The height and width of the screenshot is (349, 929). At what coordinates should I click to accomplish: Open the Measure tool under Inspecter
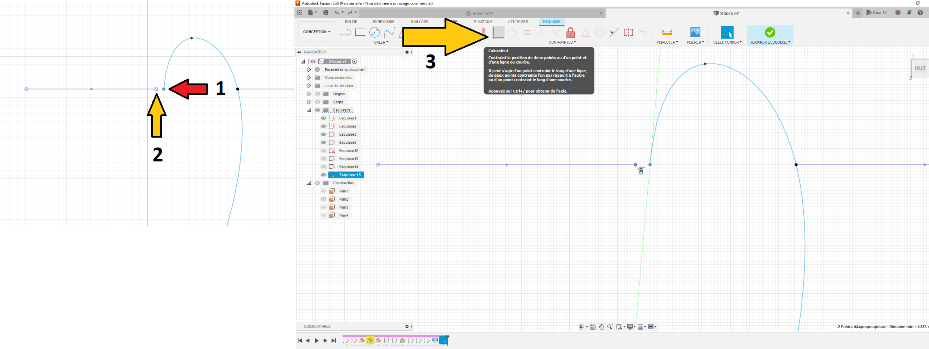(x=667, y=32)
